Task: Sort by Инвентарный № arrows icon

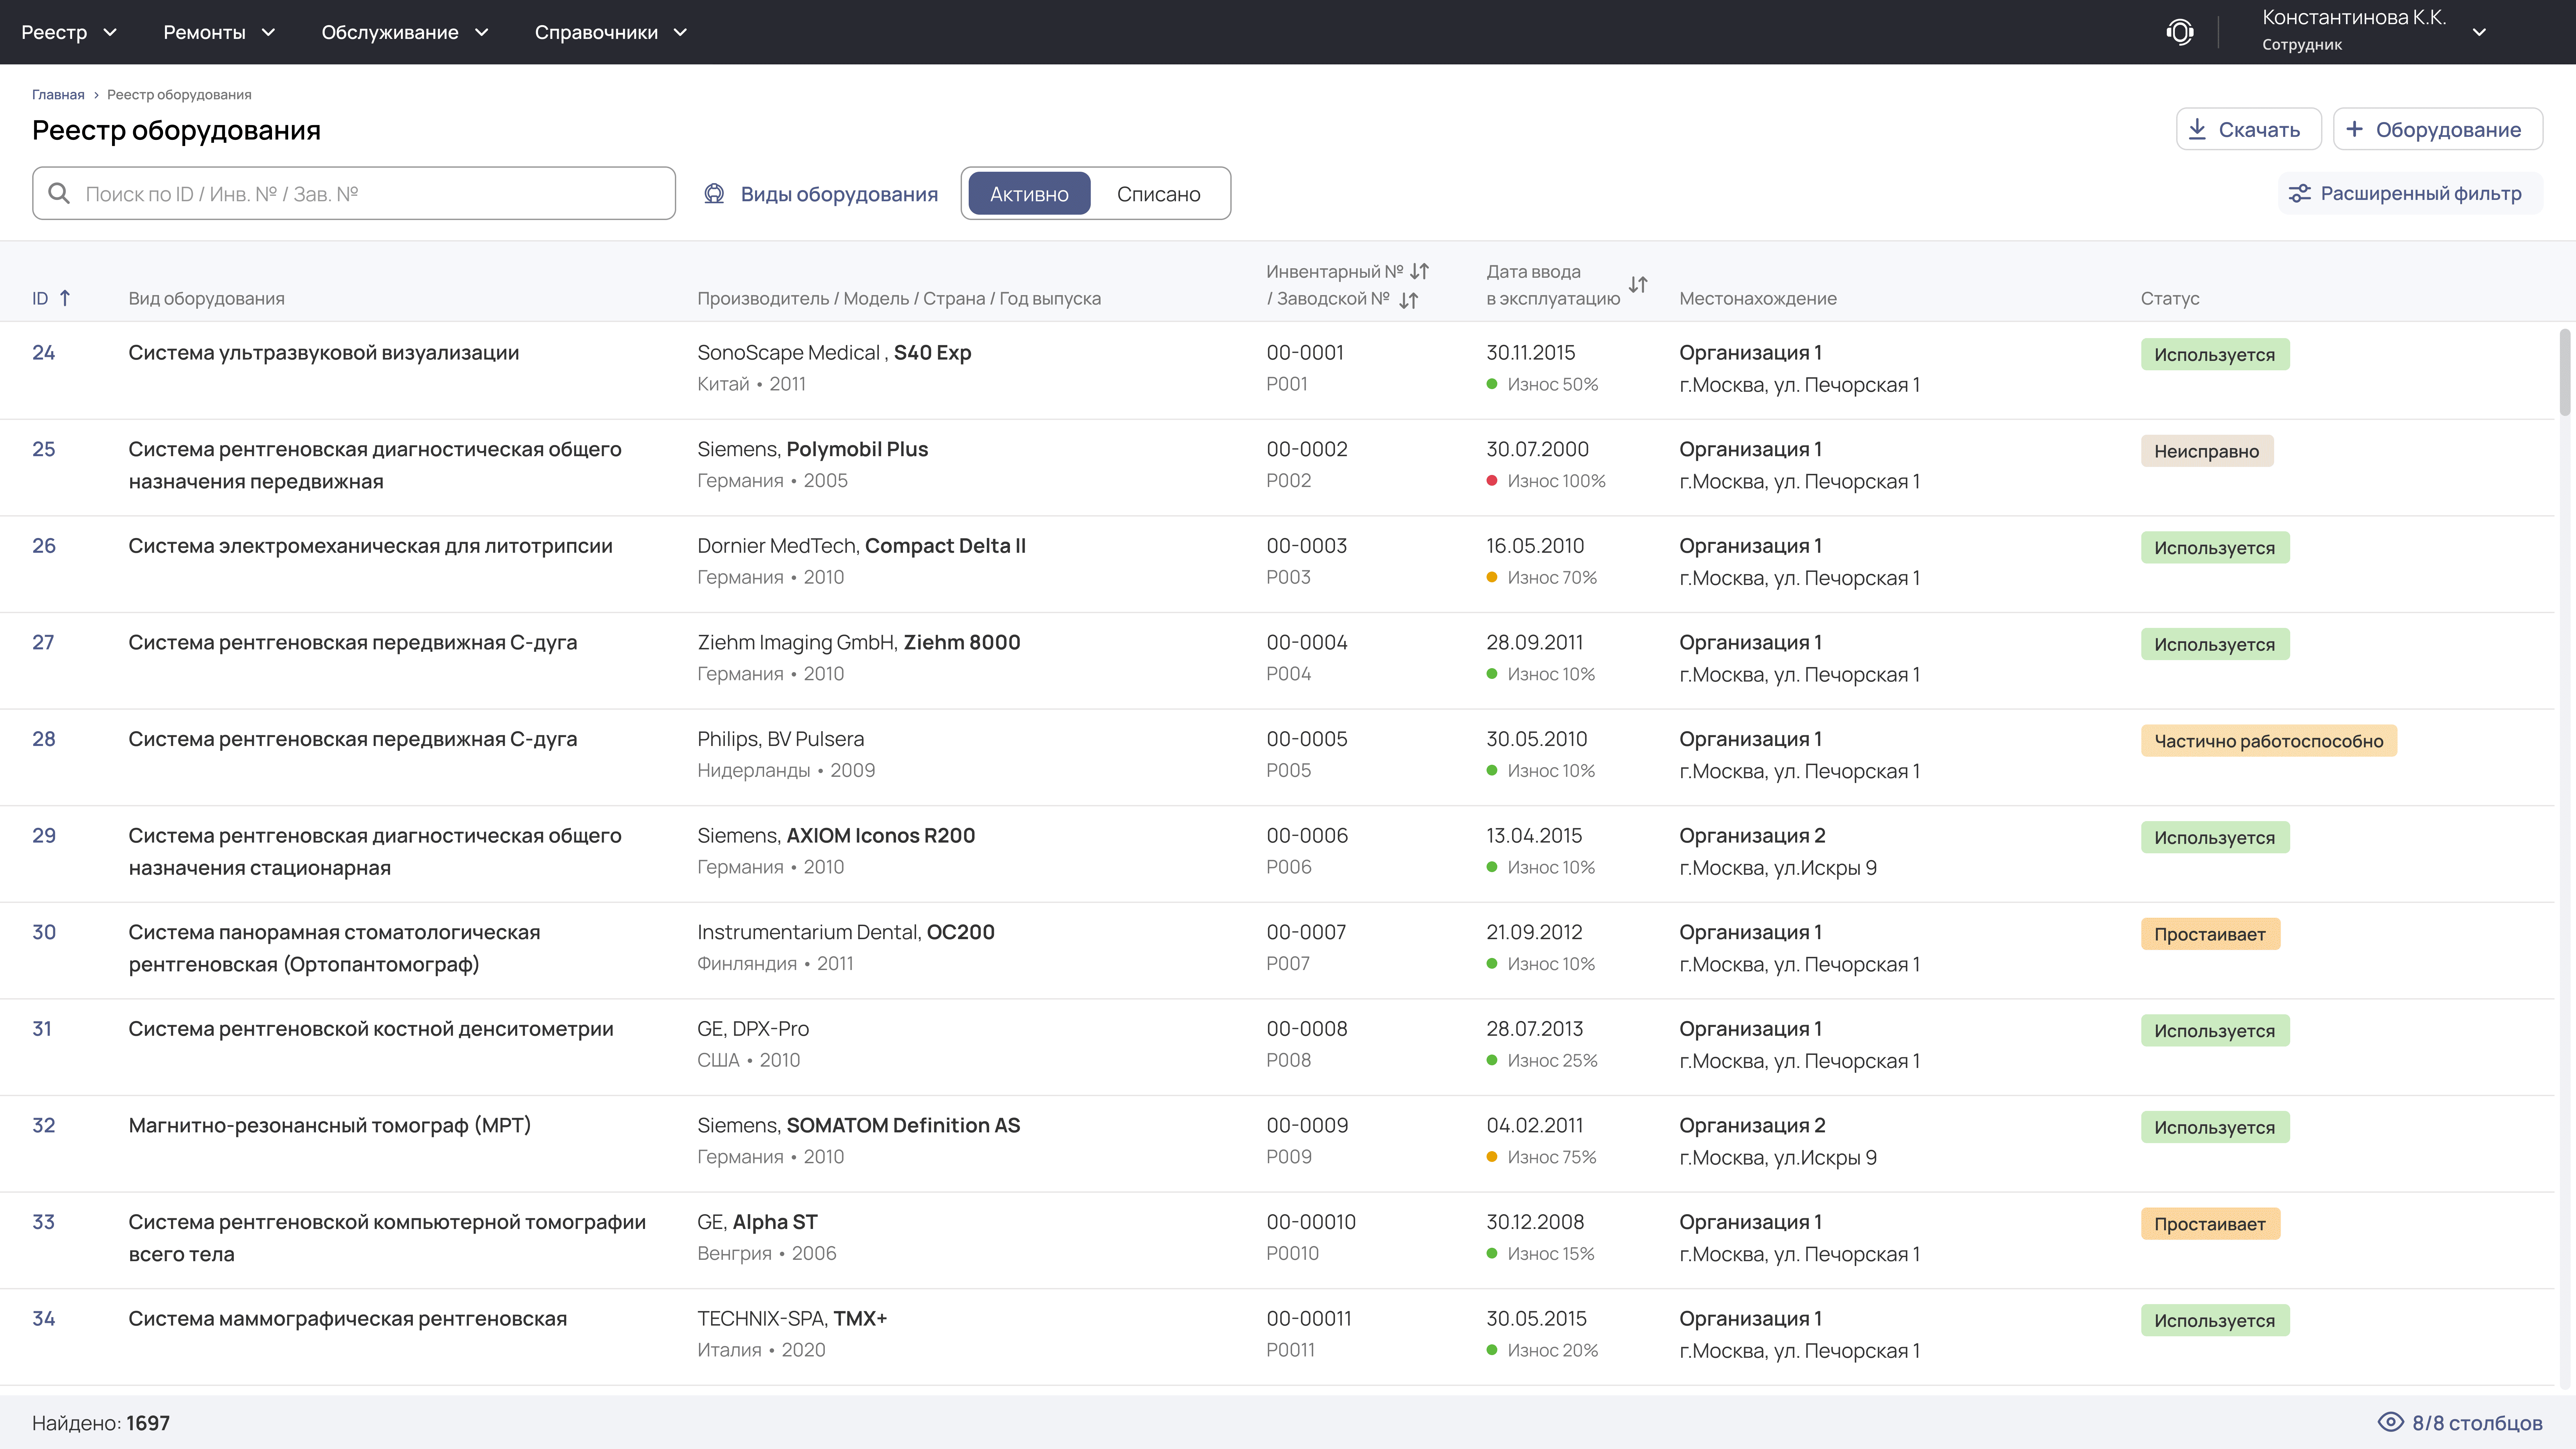Action: [1419, 271]
